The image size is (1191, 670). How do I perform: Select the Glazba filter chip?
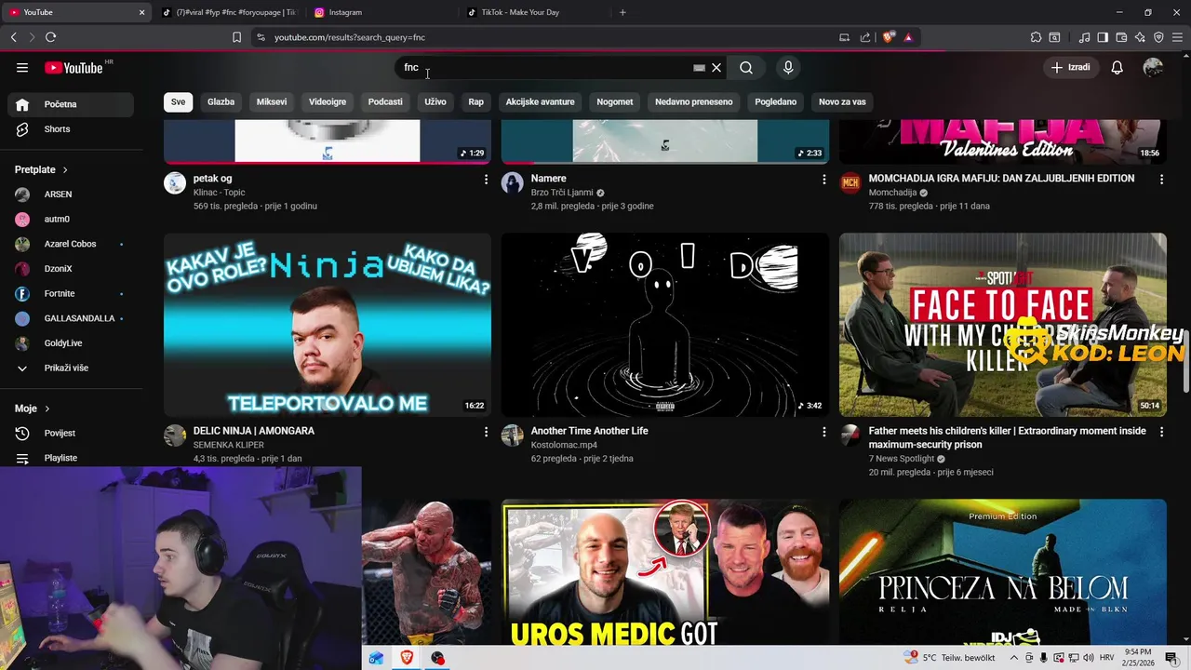tap(221, 101)
